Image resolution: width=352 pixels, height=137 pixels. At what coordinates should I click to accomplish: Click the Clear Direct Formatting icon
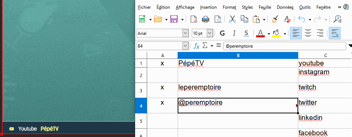pyautogui.click(x=287, y=19)
